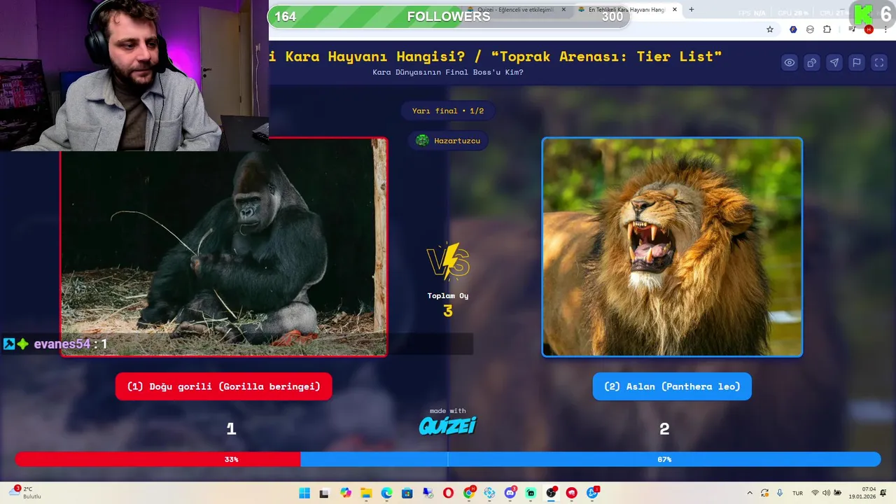Click the streamer webcam overlay
The width and height of the screenshot is (896, 504).
[134, 76]
